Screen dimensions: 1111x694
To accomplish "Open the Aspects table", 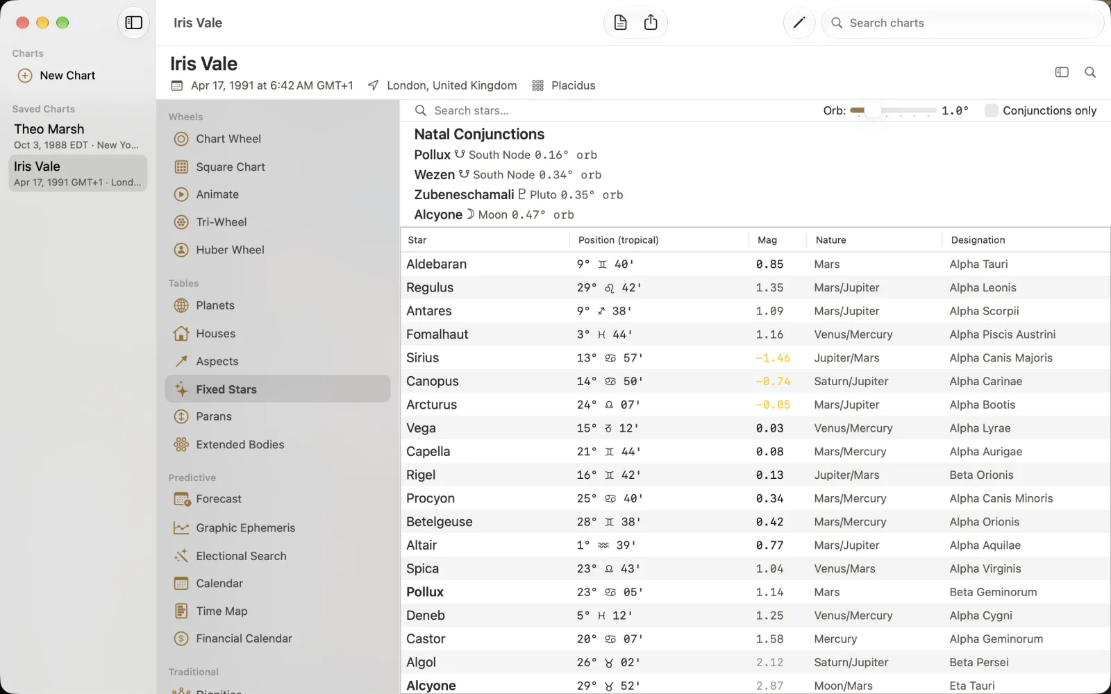I will pos(278,361).
